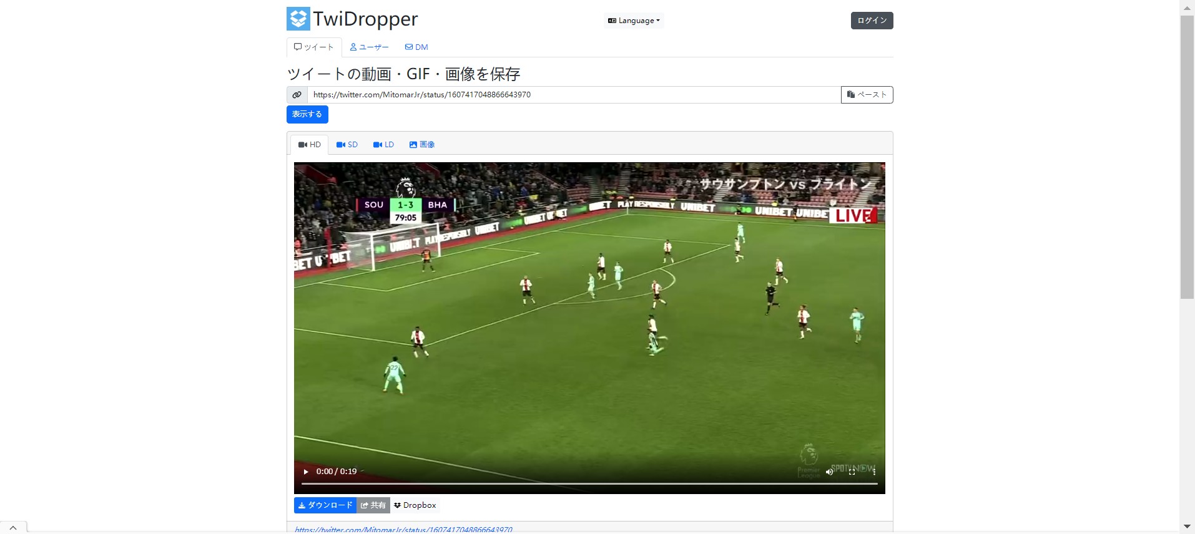Open the Language dropdown
The image size is (1195, 534).
634,21
